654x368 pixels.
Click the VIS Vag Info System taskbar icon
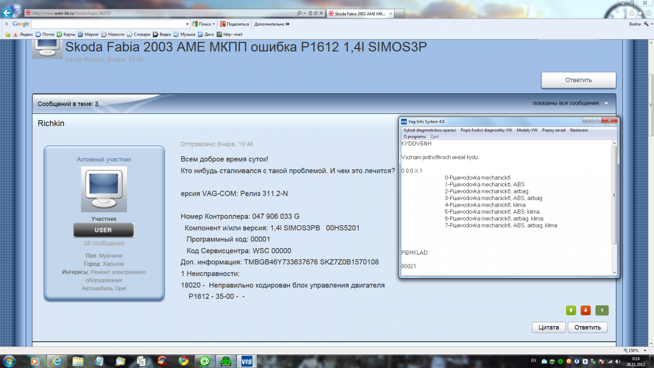(x=247, y=361)
